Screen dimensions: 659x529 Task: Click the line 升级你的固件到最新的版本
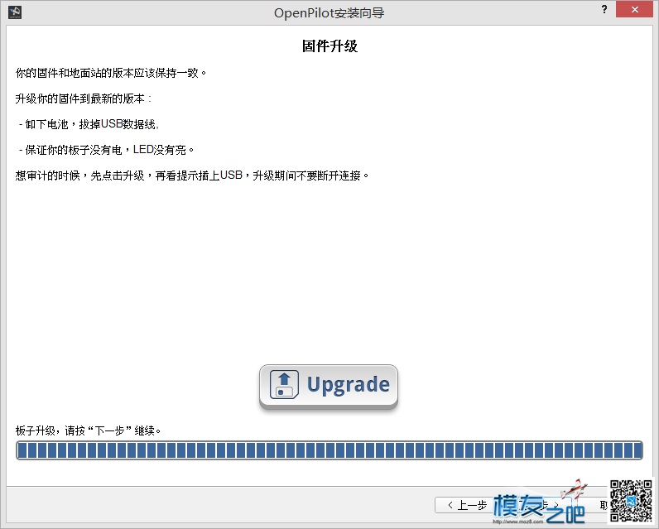84,99
